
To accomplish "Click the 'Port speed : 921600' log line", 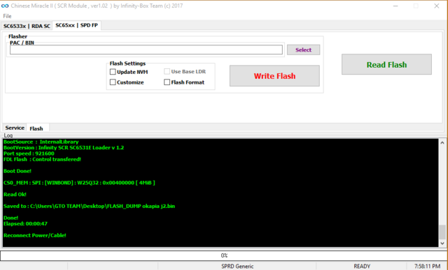I will pos(29,153).
